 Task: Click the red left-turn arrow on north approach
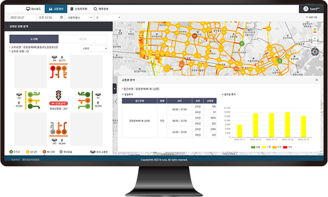[x=52, y=72]
